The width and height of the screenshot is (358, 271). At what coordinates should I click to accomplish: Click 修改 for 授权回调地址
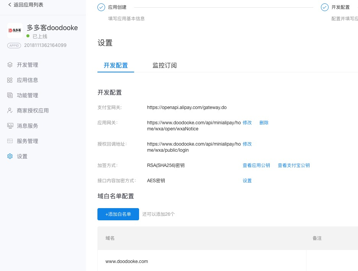click(x=247, y=144)
